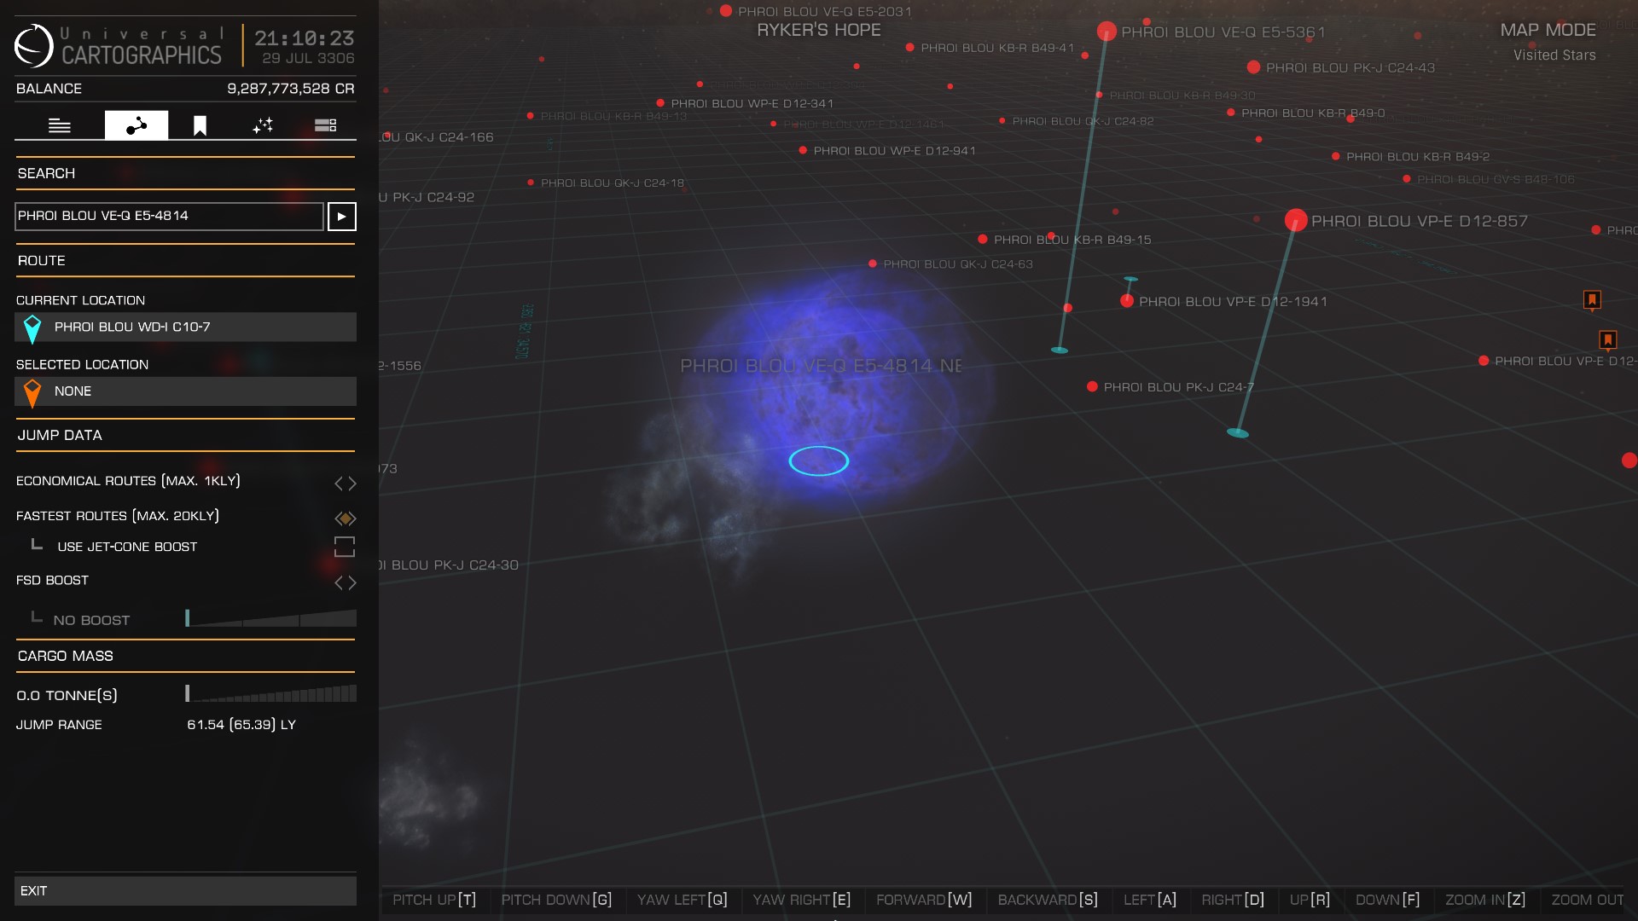This screenshot has width=1638, height=921.
Task: Select star PHROI BLOU PK-J C24-7
Action: click(1092, 387)
